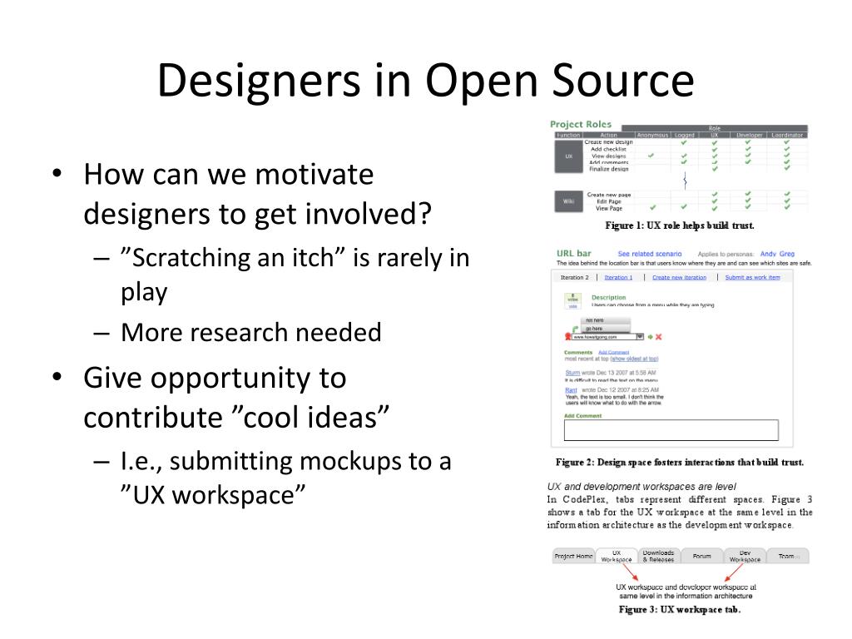Viewport: 852px width, 639px height.
Task: Click the 'Create new iteration' link
Action: point(679,277)
